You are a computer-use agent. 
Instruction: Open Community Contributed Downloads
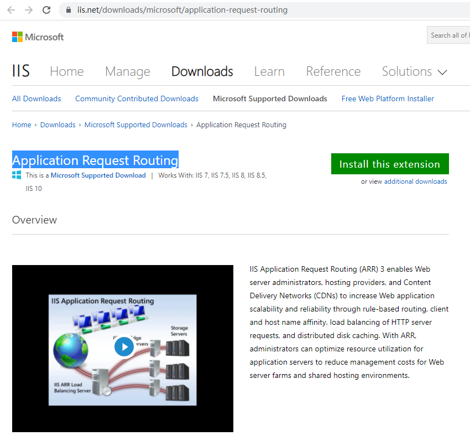[x=137, y=98]
